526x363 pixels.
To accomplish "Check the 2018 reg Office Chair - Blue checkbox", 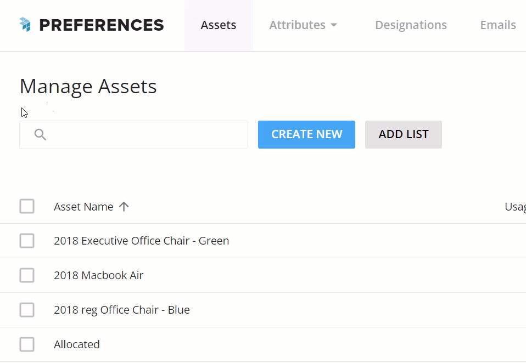I will (27, 310).
